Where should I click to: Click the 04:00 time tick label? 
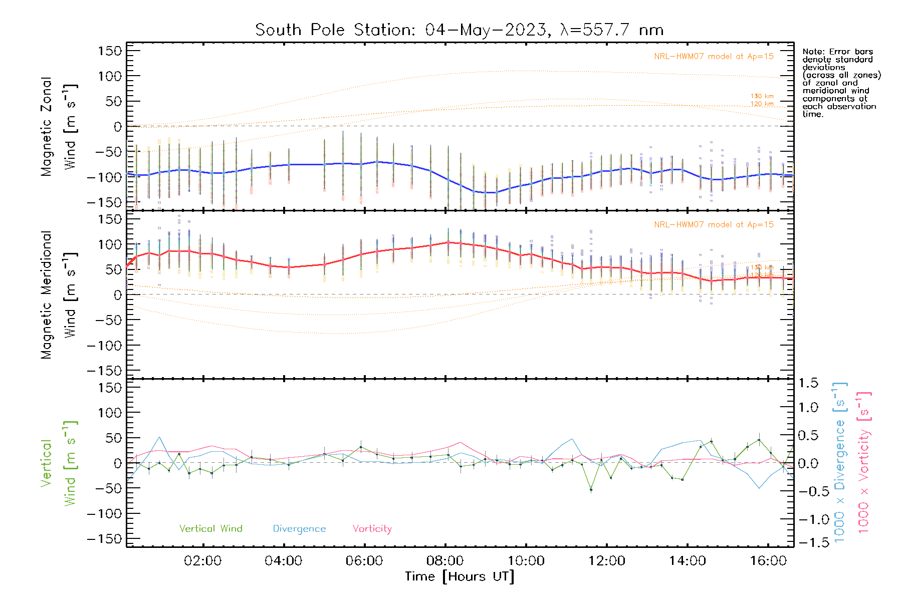point(283,561)
